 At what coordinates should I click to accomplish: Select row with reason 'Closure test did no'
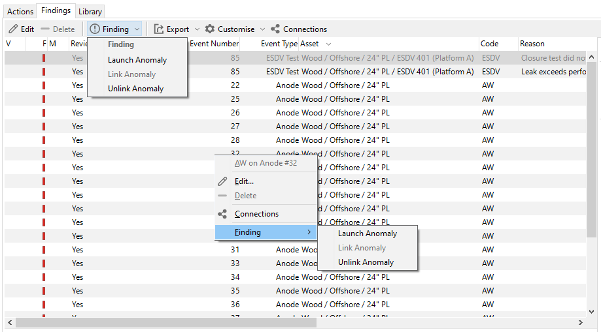[295, 58]
